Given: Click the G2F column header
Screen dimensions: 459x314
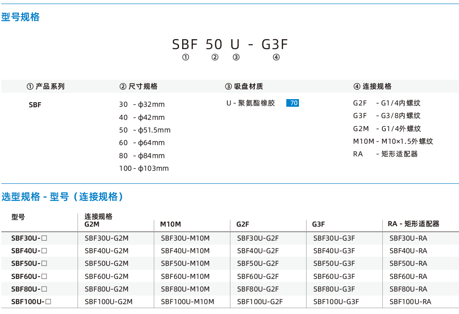Looking at the screenshot, I should (x=243, y=224).
